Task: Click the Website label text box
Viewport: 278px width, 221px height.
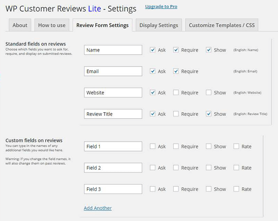Action: [113, 93]
